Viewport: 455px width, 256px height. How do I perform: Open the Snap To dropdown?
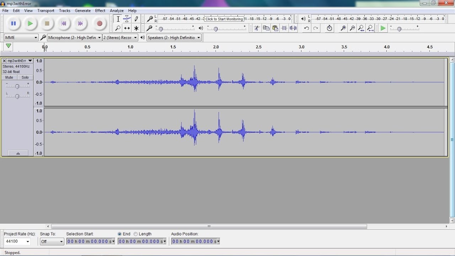point(52,241)
